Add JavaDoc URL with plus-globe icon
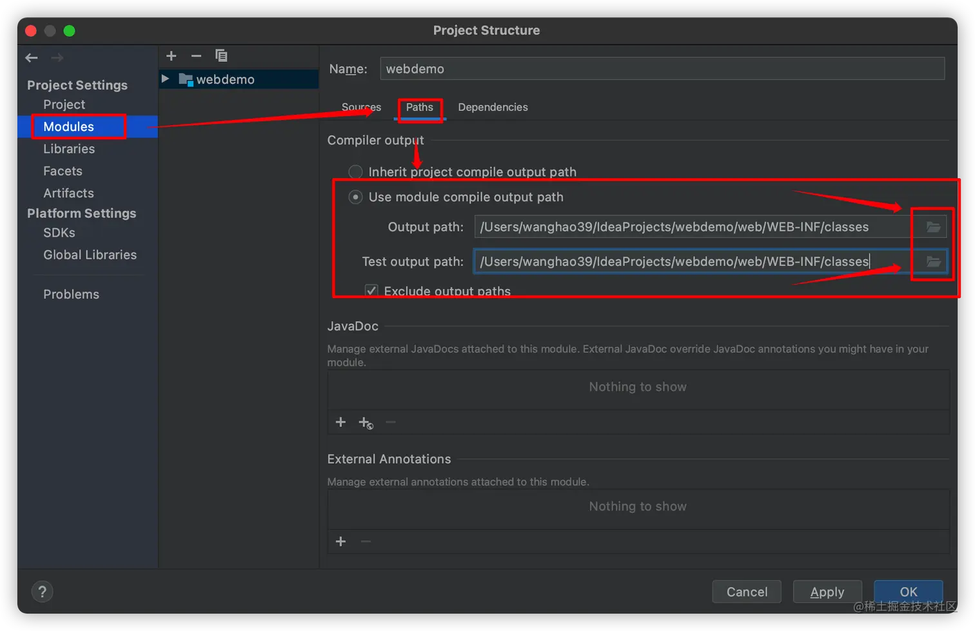Image resolution: width=975 pixels, height=631 pixels. tap(366, 423)
